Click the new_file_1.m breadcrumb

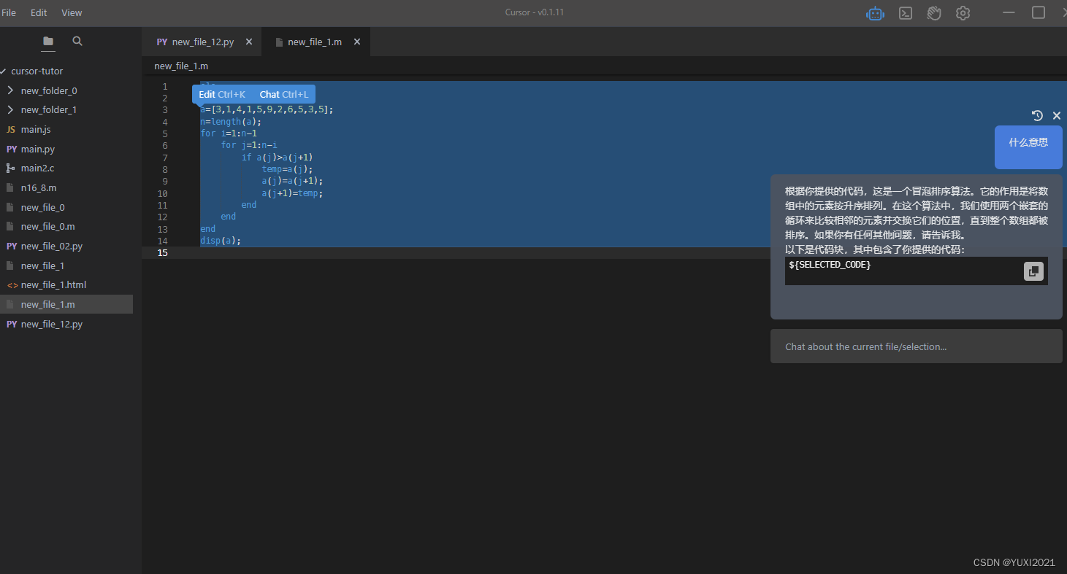click(x=181, y=66)
